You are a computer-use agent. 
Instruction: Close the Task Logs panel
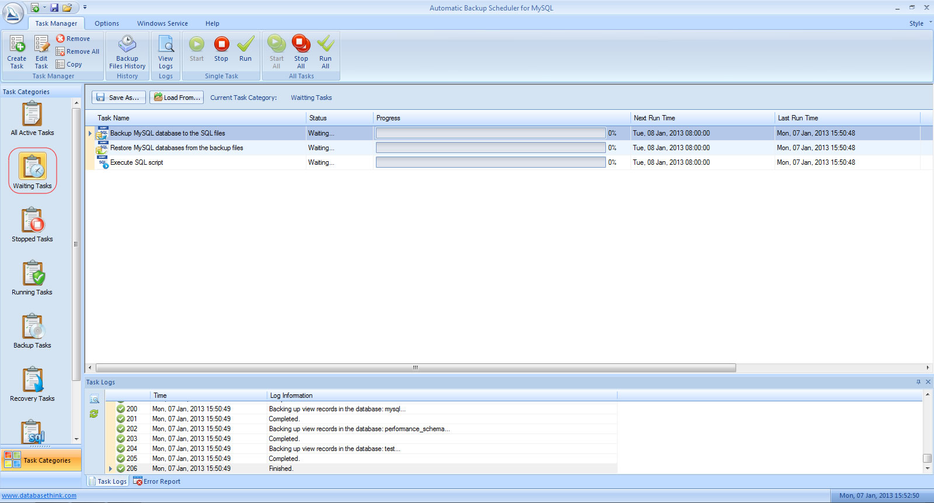[928, 382]
